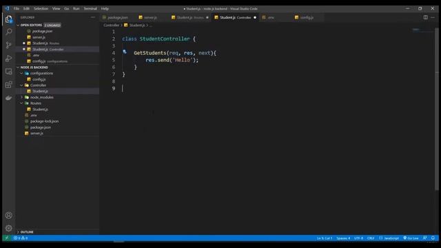Screen dimensions: 441x248
Task: Open editor More Actions ellipsis
Action: (x=433, y=17)
